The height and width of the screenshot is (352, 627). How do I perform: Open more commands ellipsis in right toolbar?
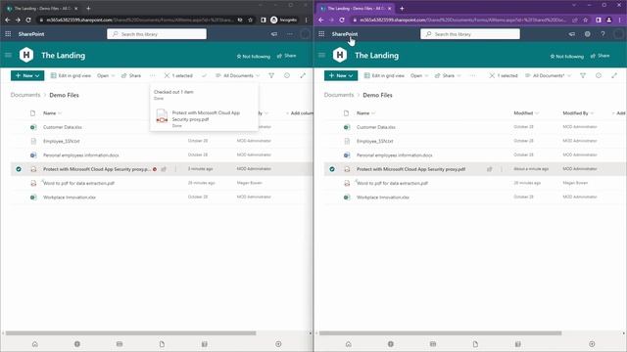(x=472, y=75)
